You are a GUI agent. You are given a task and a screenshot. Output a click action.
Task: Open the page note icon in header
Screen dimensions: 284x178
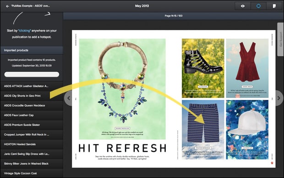tap(274, 6)
